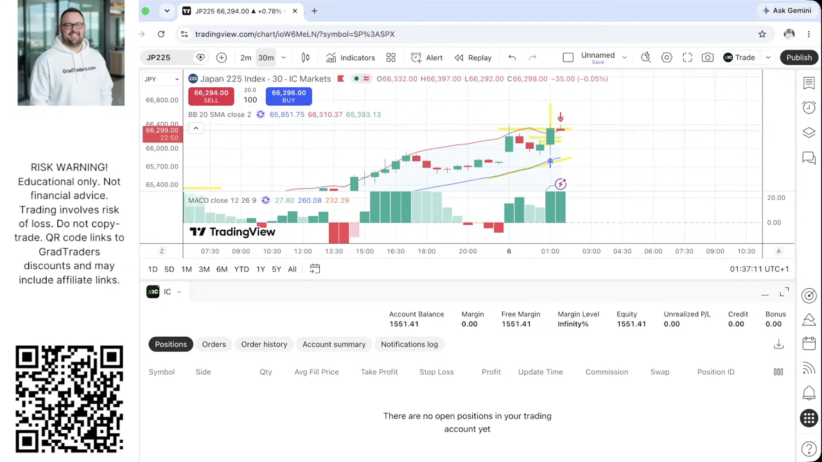822x462 pixels.
Task: Configure table columns icon
Action: [x=778, y=372]
